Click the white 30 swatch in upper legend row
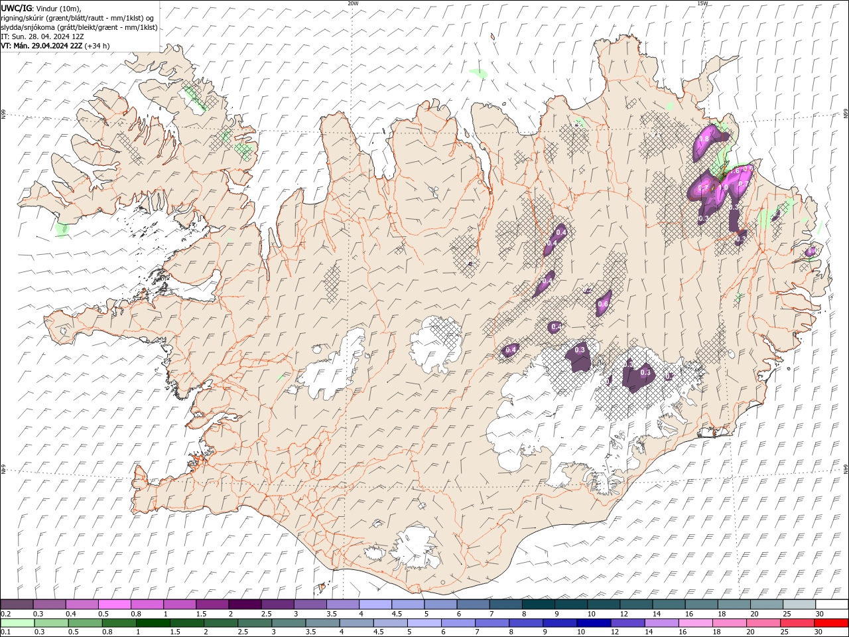This screenshot has height=637, width=849. [x=832, y=604]
